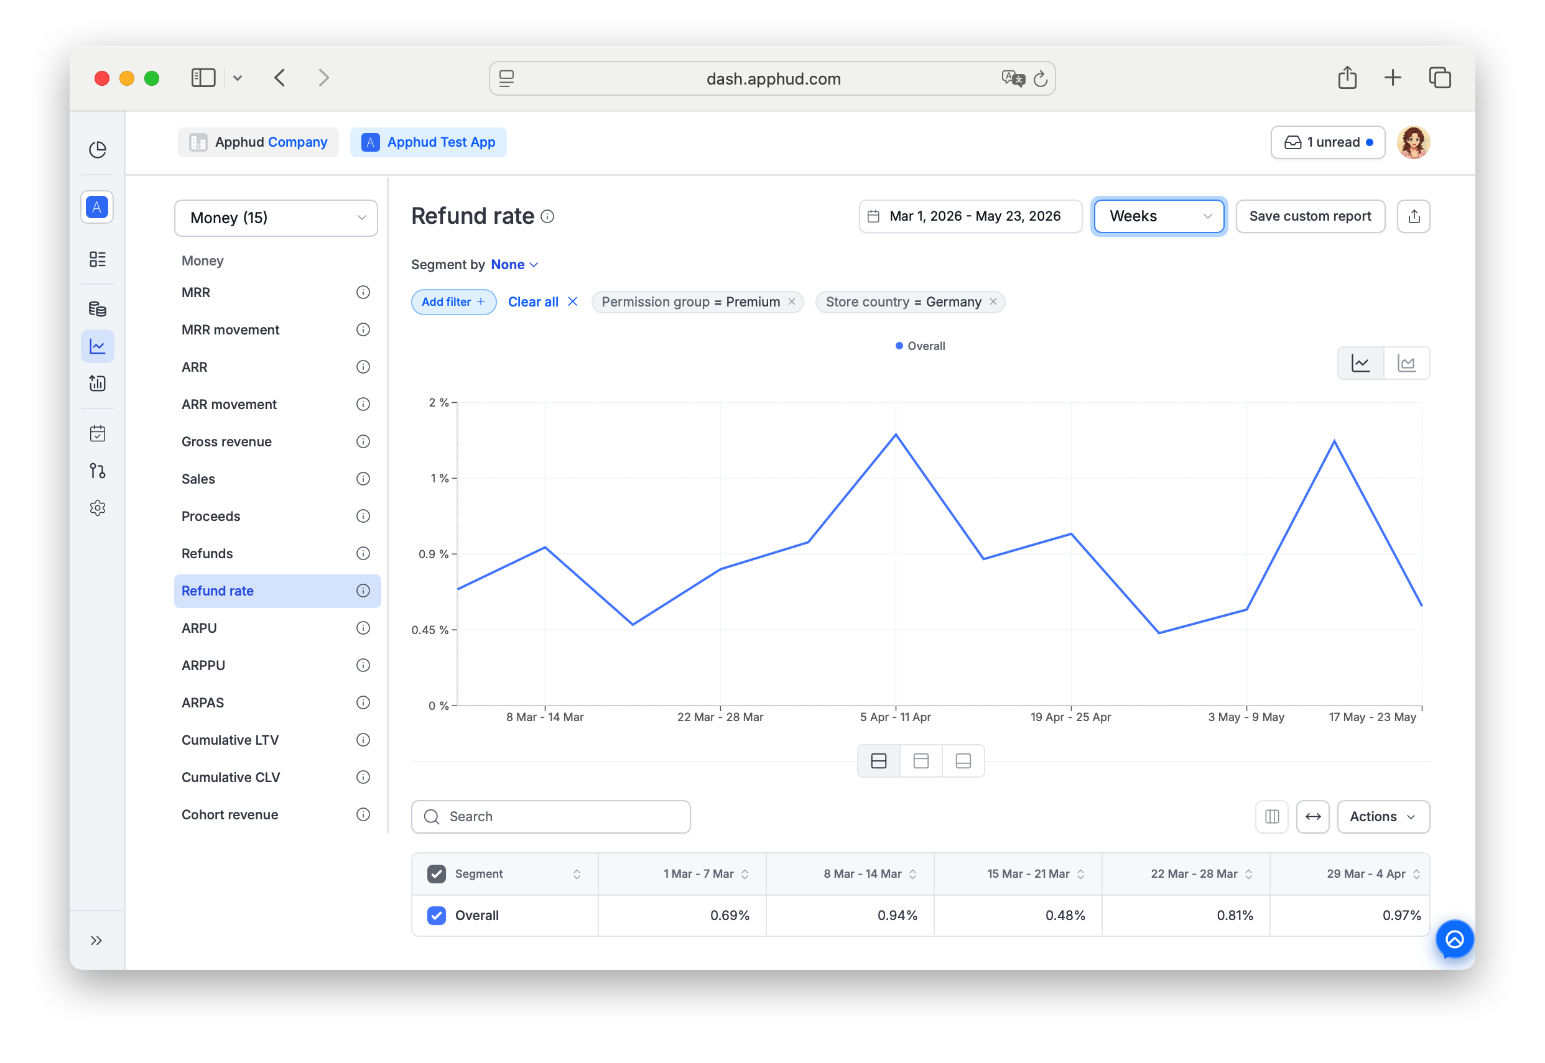Toggle table width expand arrows icon
Screen dimensions: 1545x1063
(1313, 817)
